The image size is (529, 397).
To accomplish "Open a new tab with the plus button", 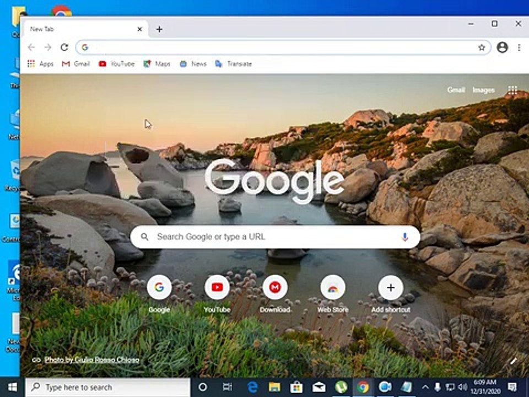I will click(159, 29).
